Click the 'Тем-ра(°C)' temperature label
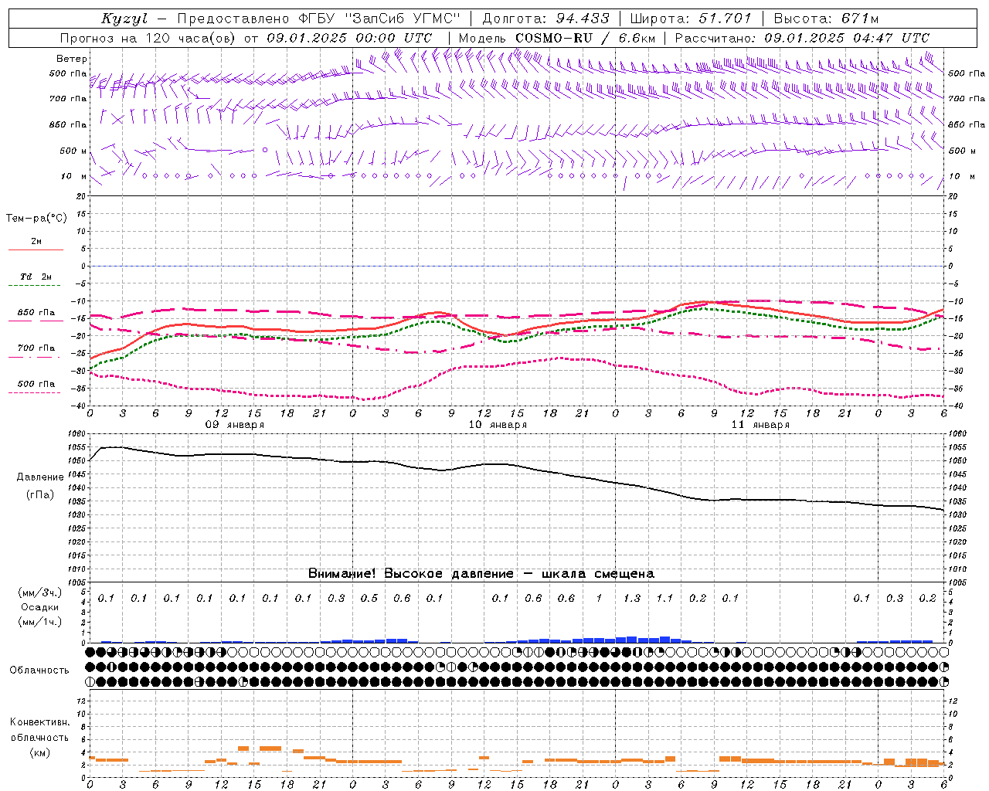Image resolution: width=989 pixels, height=791 pixels. [x=36, y=219]
